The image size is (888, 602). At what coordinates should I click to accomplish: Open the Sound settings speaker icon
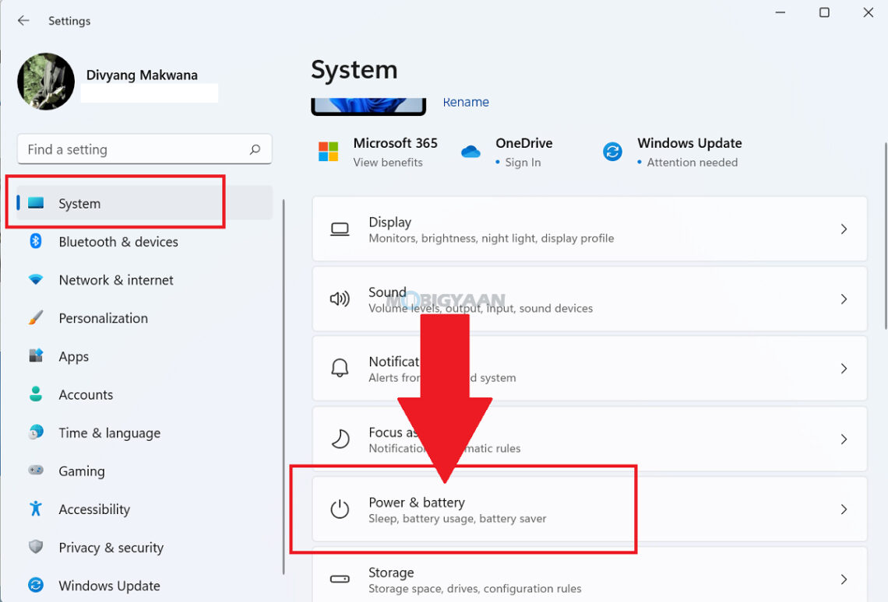(340, 299)
